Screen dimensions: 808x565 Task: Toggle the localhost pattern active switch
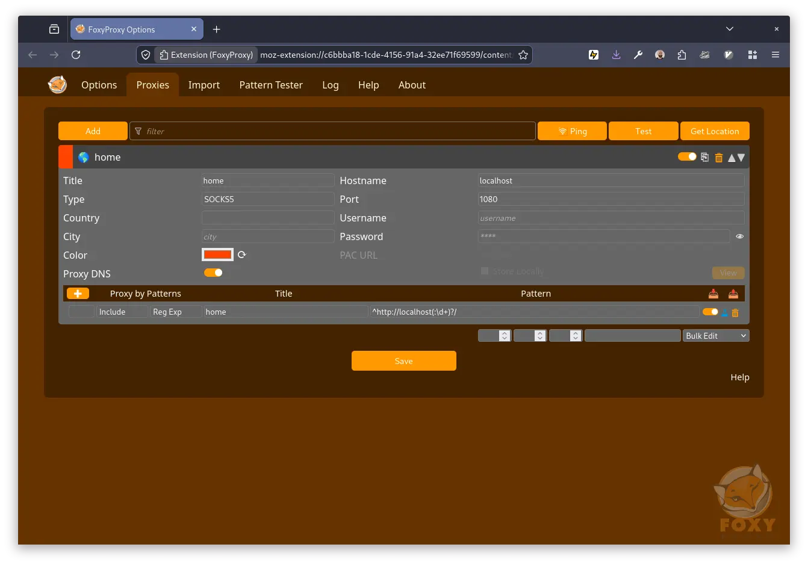tap(710, 312)
